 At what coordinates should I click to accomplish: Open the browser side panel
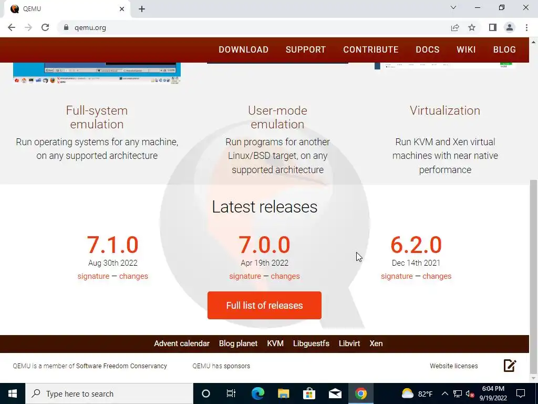(493, 27)
